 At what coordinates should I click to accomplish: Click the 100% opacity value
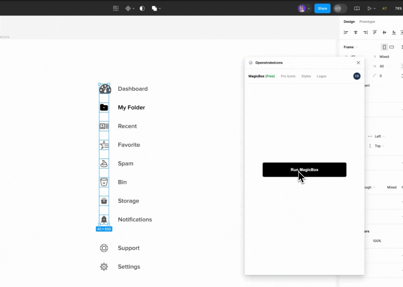(x=377, y=241)
